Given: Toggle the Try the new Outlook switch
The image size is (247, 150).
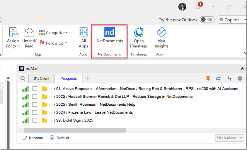Looking at the screenshot, I should (207, 20).
